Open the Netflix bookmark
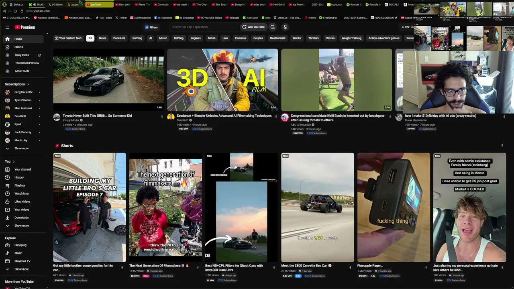This screenshot has width=514, height=289. pyautogui.click(x=310, y=18)
